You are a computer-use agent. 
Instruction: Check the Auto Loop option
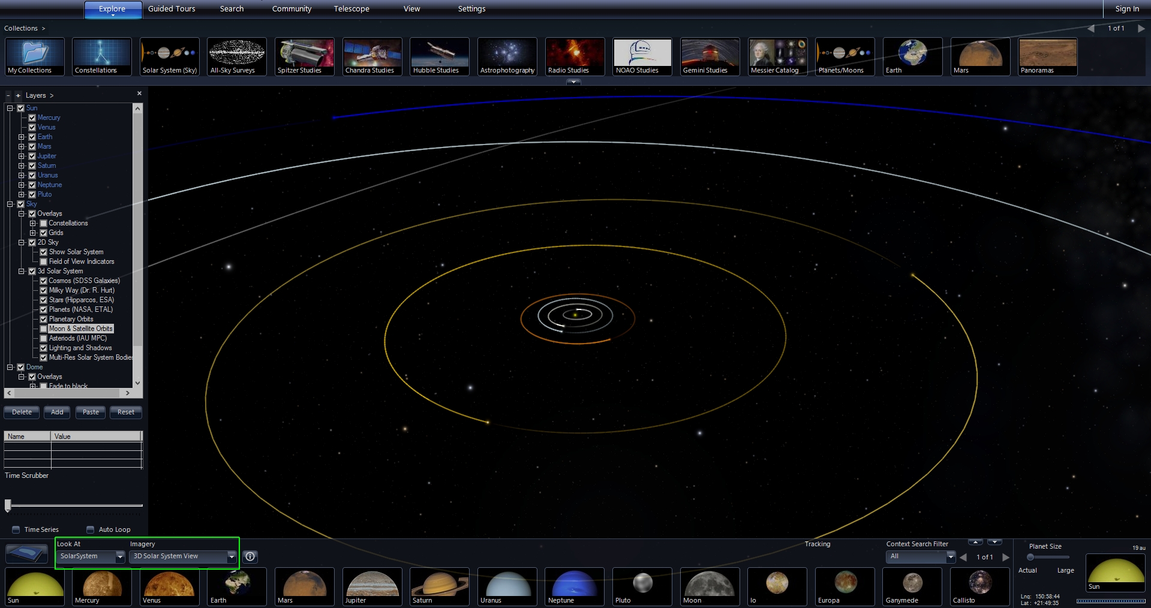coord(91,529)
